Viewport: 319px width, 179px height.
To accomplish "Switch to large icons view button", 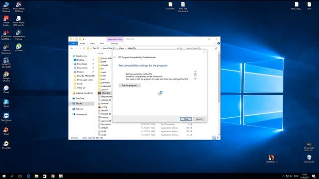I will pyautogui.click(x=218, y=138).
